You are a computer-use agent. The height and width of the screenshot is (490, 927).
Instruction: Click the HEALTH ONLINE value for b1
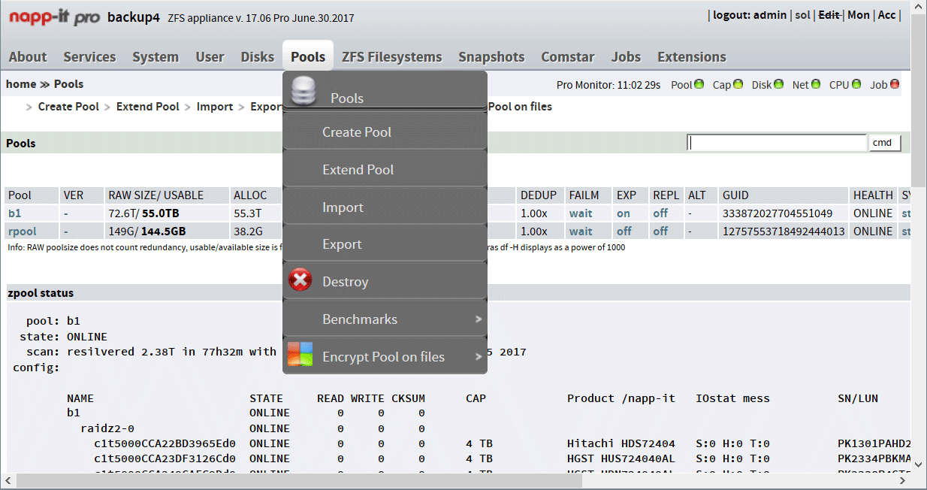point(873,213)
